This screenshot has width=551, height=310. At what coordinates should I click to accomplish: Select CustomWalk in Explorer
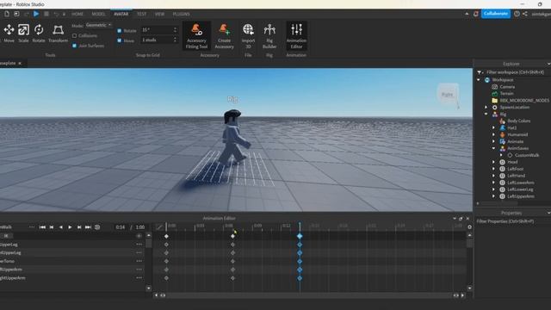click(527, 155)
